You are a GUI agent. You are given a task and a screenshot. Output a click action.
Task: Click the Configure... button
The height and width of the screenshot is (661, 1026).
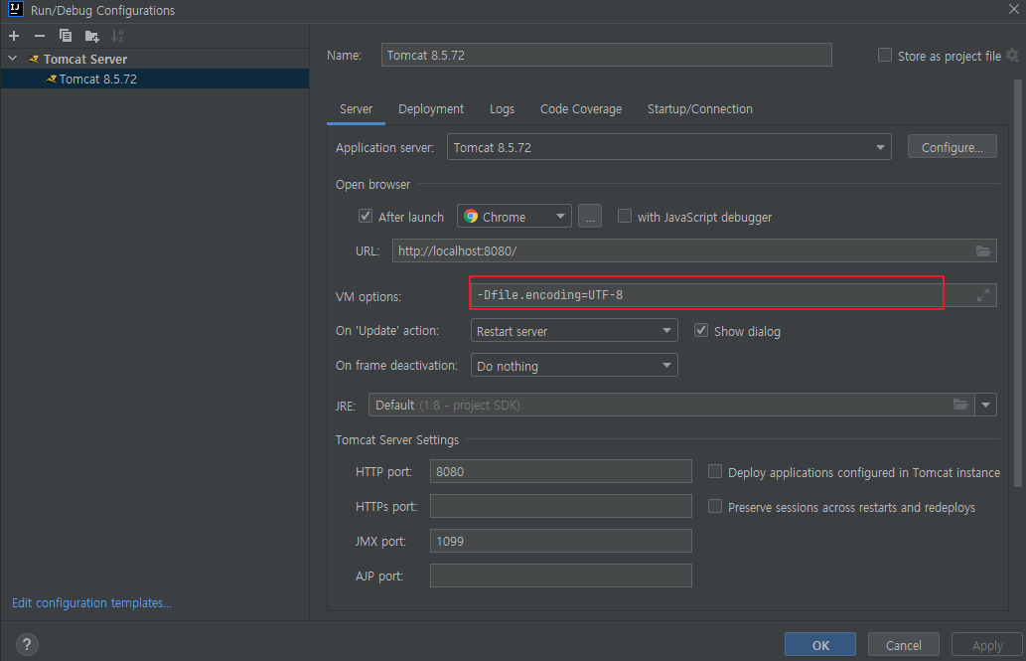click(x=953, y=147)
